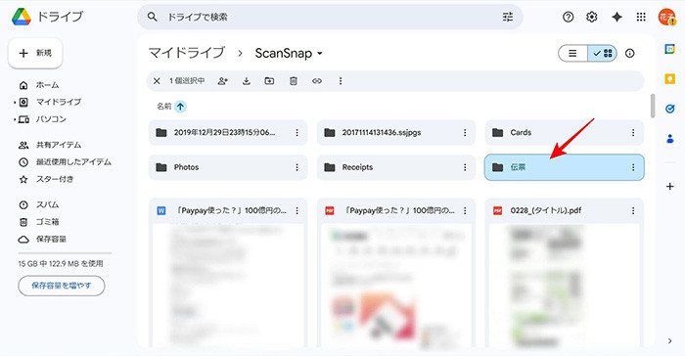Click 保存容量を増やす button
Image resolution: width=685 pixels, height=356 pixels.
tap(62, 286)
